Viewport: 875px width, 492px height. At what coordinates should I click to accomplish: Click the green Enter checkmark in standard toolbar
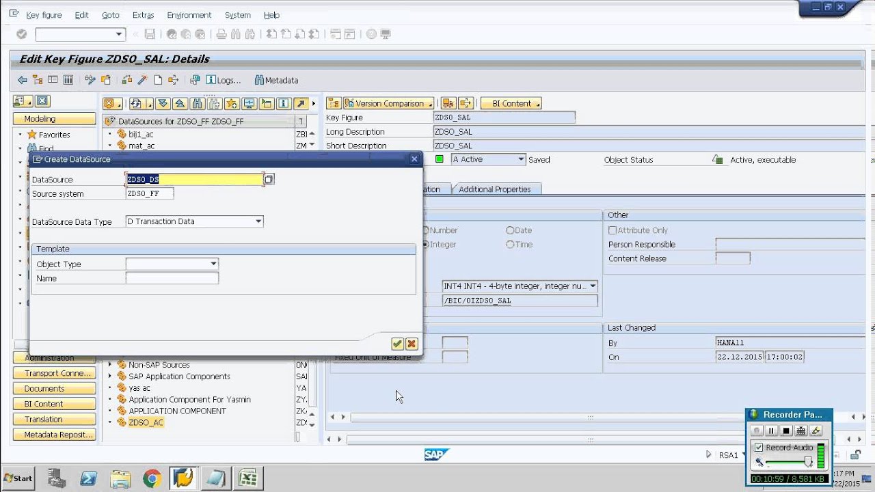pos(21,34)
